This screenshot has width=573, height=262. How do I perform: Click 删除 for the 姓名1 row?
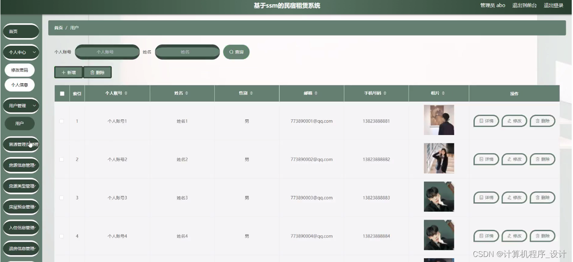pos(543,121)
